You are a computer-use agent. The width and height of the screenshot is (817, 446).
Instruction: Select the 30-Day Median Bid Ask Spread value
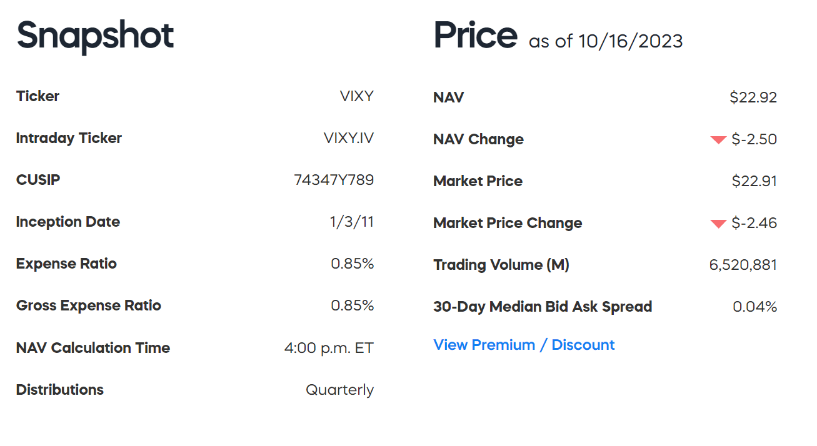(x=754, y=306)
